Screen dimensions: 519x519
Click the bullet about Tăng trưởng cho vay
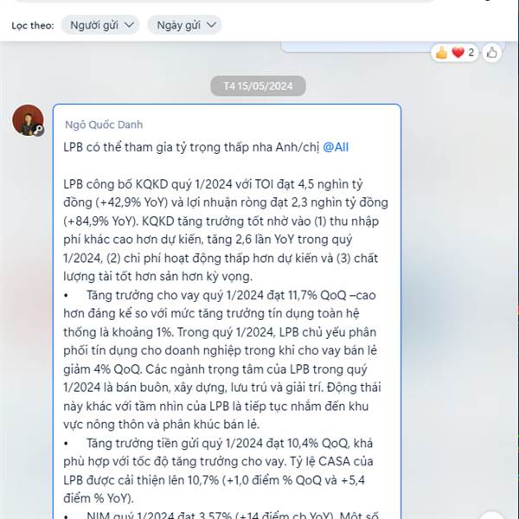(220, 360)
